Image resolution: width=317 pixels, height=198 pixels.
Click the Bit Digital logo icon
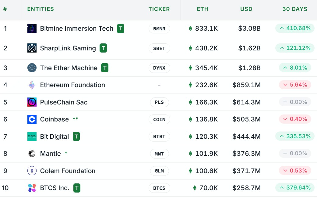tap(32, 137)
